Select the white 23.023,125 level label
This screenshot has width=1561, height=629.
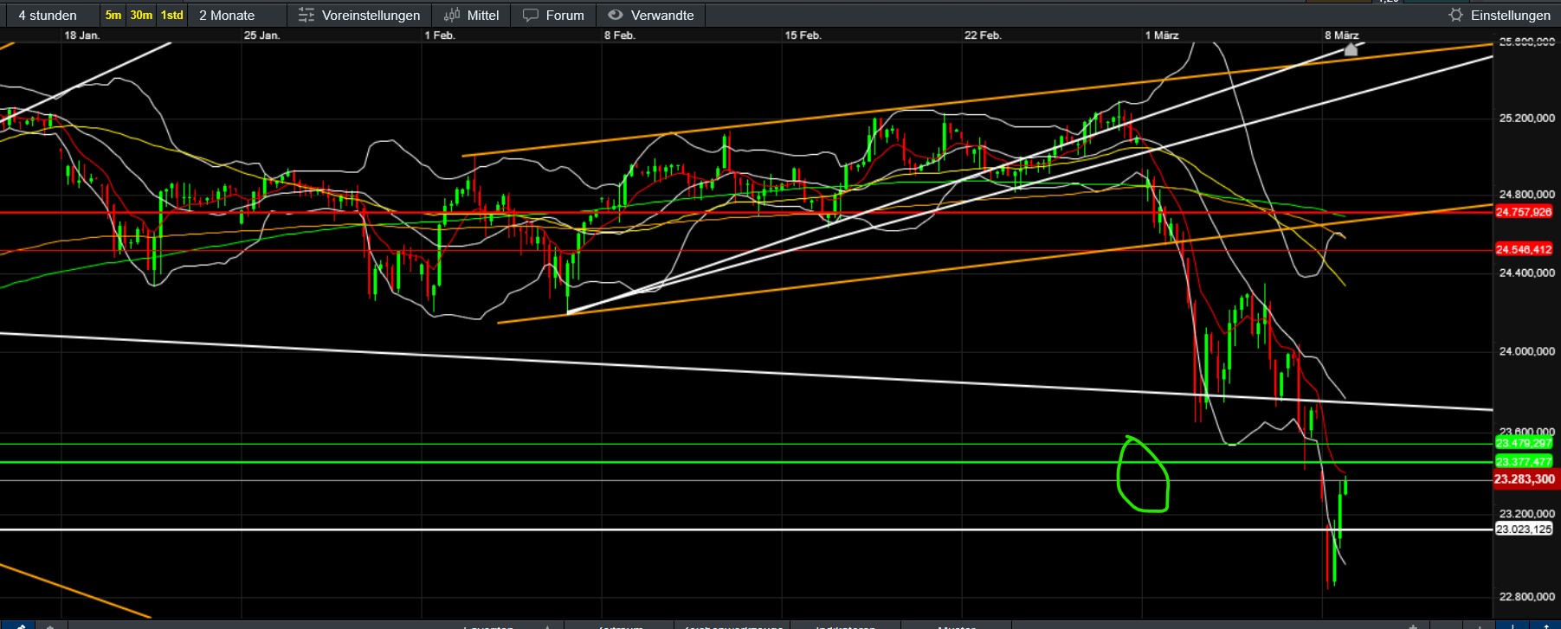pyautogui.click(x=1524, y=530)
